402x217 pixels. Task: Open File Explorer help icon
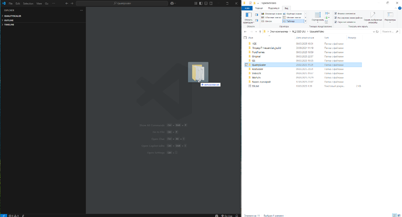click(x=400, y=8)
